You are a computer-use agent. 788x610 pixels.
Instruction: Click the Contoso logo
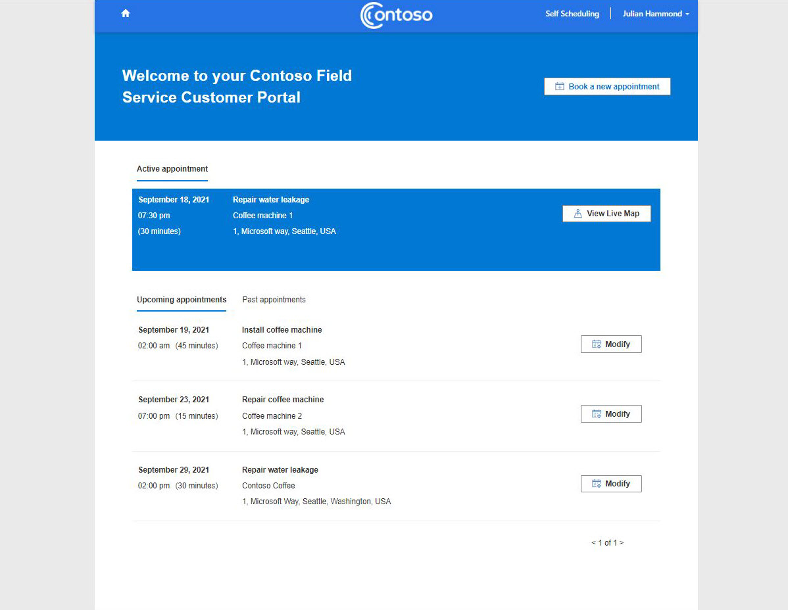pos(395,15)
